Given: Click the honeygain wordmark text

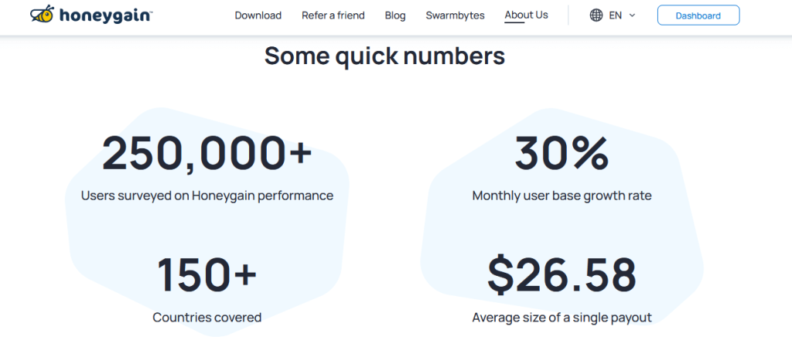Looking at the screenshot, I should (105, 15).
